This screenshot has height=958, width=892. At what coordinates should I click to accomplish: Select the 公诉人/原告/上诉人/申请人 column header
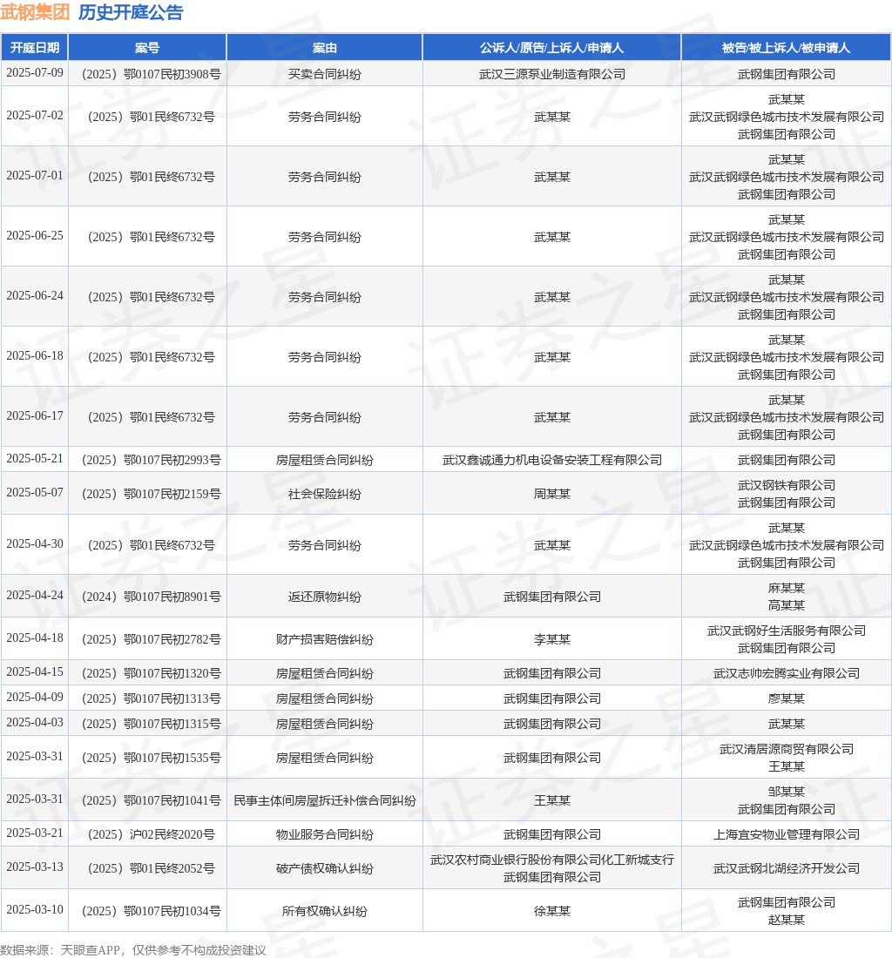tap(551, 48)
